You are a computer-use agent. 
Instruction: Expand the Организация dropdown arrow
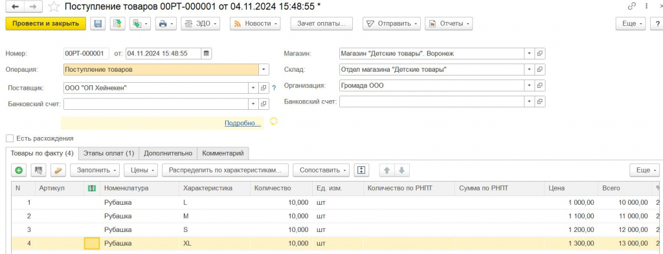point(530,86)
